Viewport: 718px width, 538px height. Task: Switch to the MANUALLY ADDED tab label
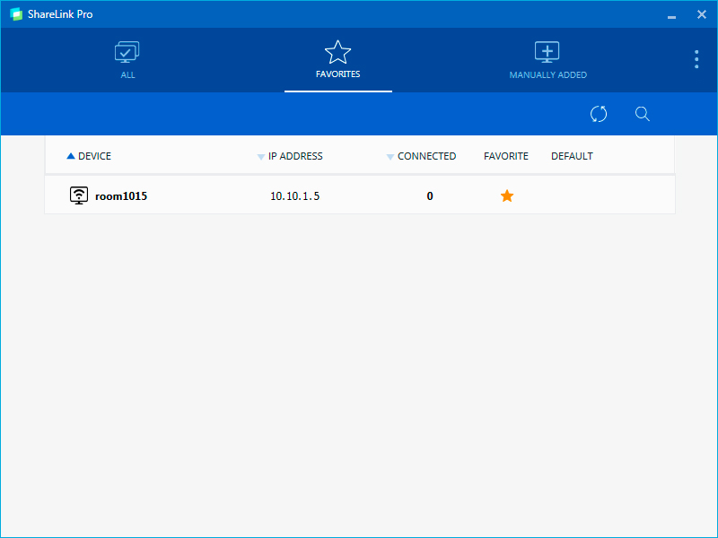click(547, 75)
